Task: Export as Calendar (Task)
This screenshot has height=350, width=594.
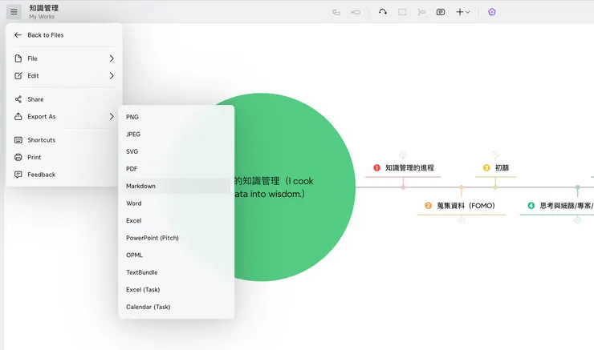Action: (x=176, y=307)
